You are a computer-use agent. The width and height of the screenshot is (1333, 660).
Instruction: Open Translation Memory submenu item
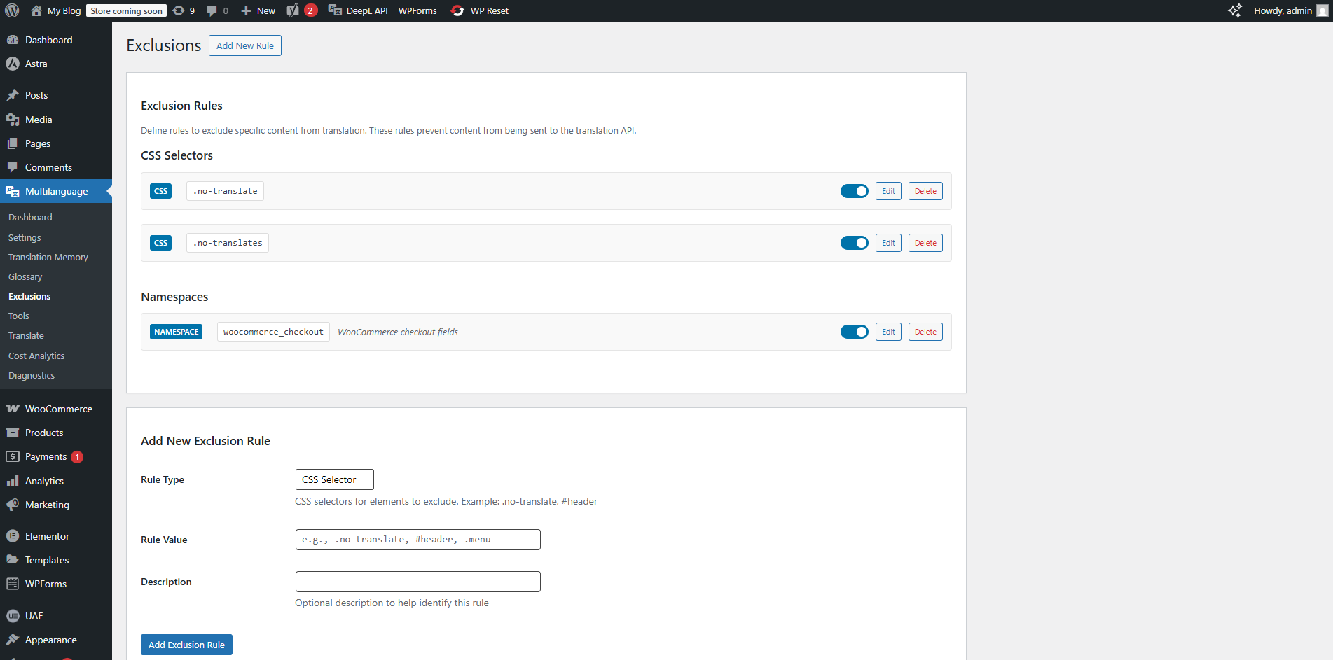click(48, 257)
